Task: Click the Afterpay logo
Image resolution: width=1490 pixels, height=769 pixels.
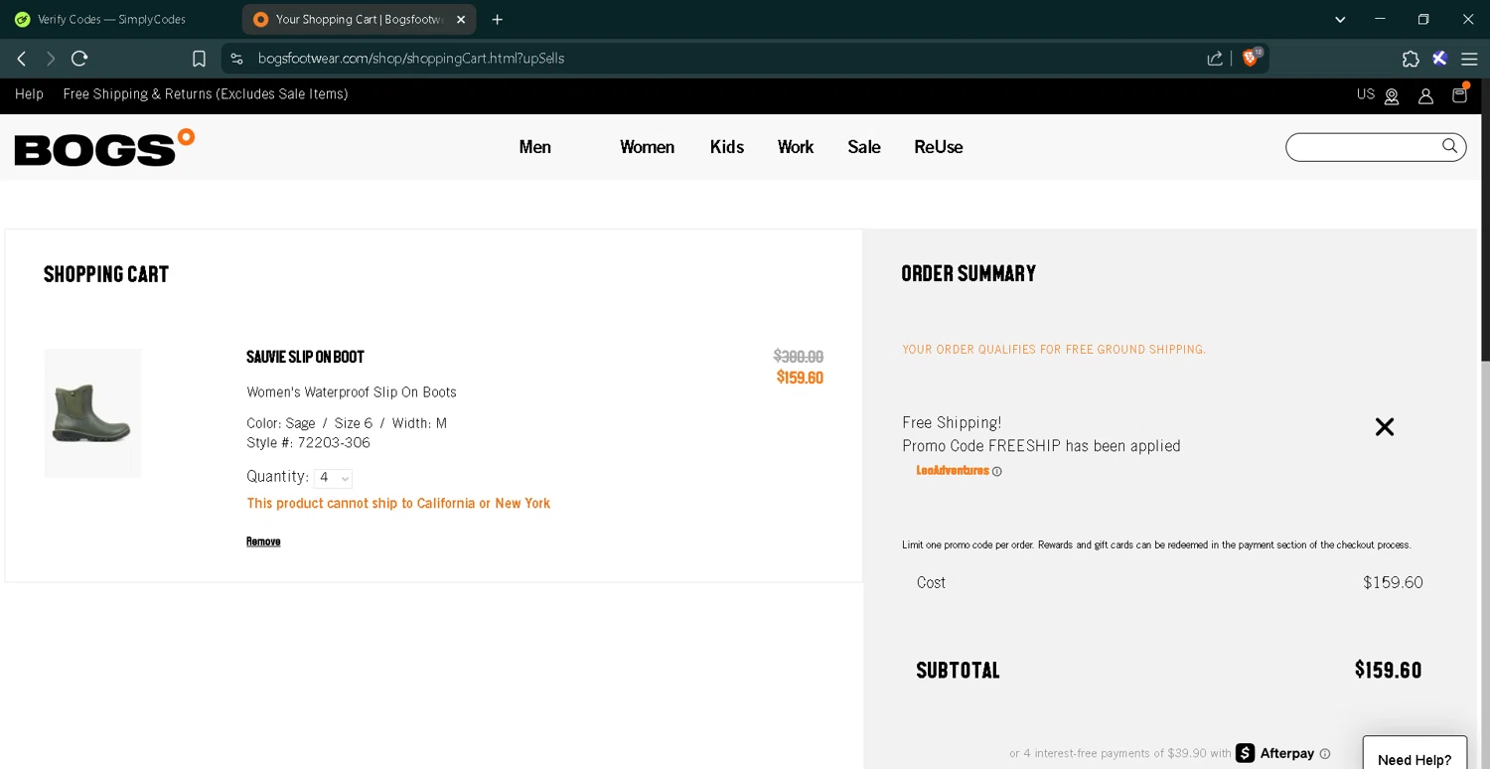Action: point(1274,753)
